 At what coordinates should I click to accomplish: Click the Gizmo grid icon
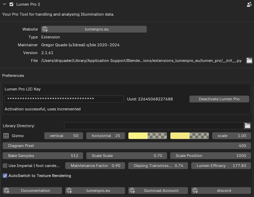[x=6, y=136]
